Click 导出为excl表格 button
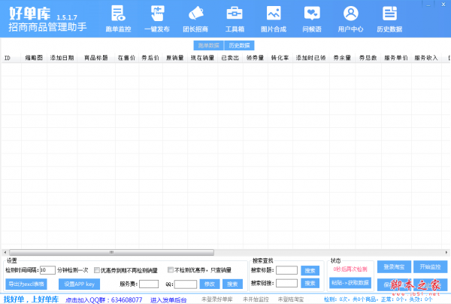Viewport: 451px width, 304px height. point(26,284)
